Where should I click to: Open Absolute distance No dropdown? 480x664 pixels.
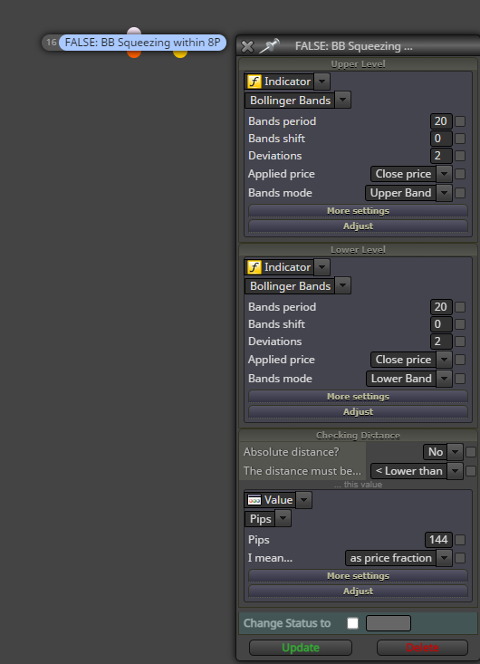[455, 452]
